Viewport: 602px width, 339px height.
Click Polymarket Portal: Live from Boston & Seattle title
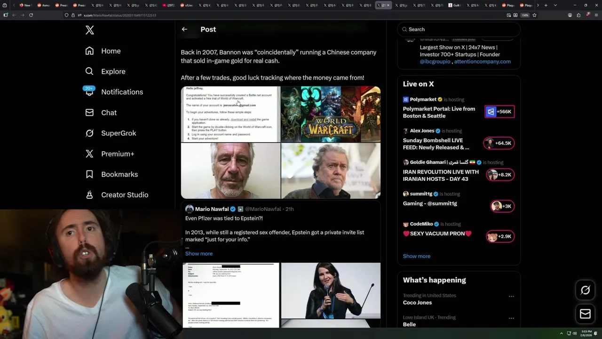pyautogui.click(x=439, y=112)
